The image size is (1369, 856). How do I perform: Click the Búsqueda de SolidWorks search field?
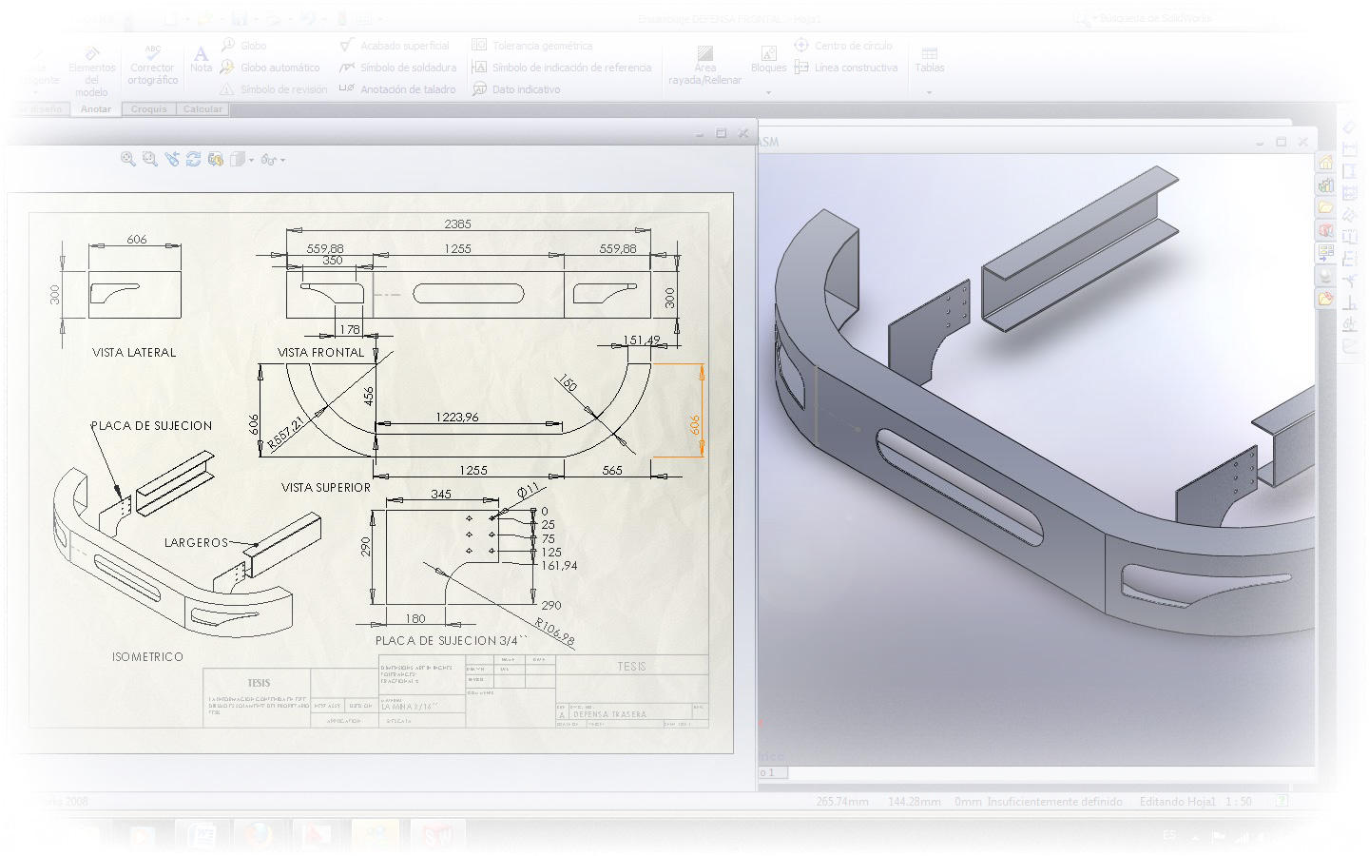(1154, 18)
